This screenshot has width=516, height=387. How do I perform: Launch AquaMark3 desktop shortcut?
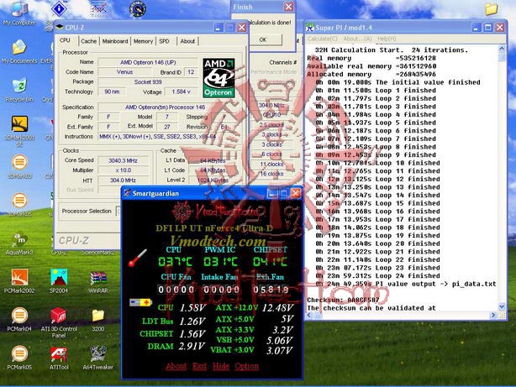(x=19, y=243)
